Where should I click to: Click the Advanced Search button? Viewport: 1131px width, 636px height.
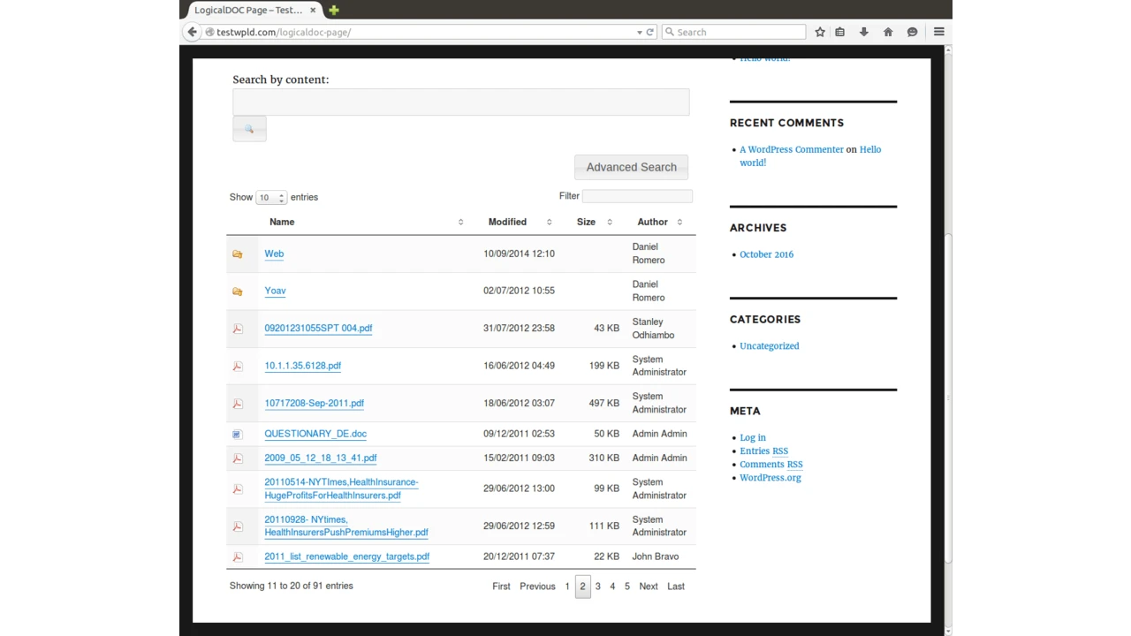(631, 167)
